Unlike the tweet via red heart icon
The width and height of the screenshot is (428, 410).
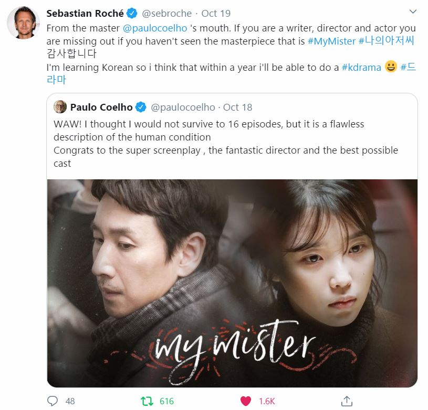click(246, 401)
